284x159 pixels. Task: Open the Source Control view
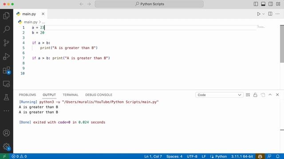tap(6, 43)
